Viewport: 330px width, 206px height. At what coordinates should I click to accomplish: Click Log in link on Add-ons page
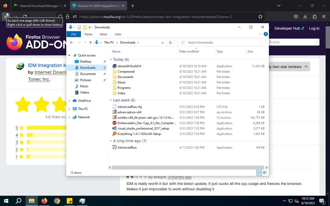click(314, 28)
